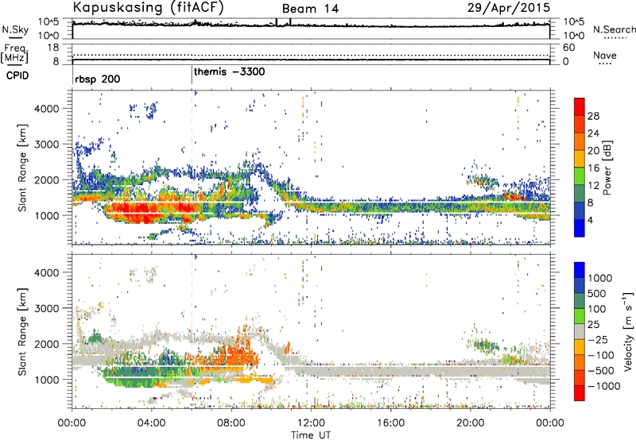Select the yellow 16–20 dB Power colorbar segment

[x=580, y=158]
